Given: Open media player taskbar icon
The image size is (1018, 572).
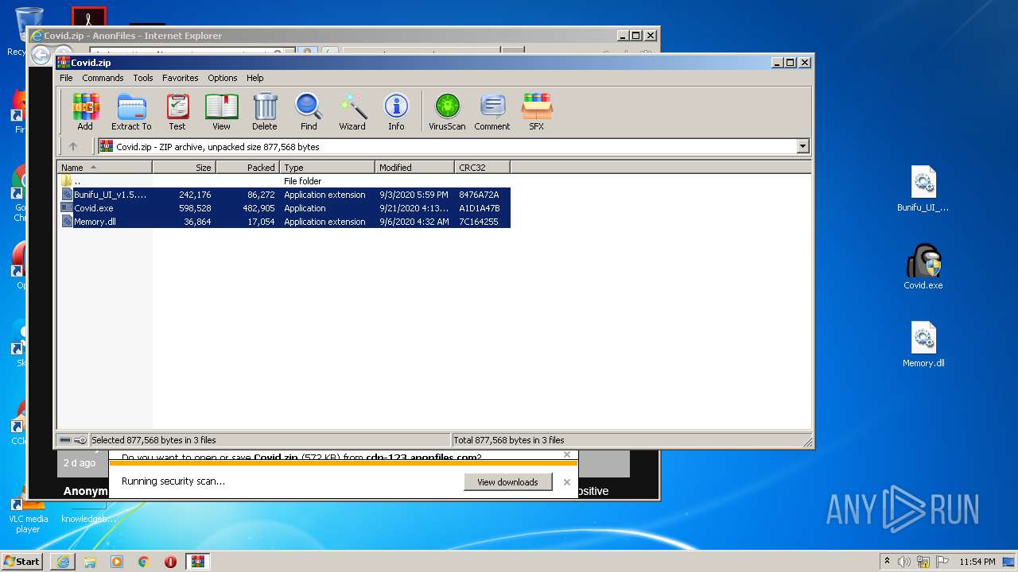Looking at the screenshot, I should (x=117, y=562).
